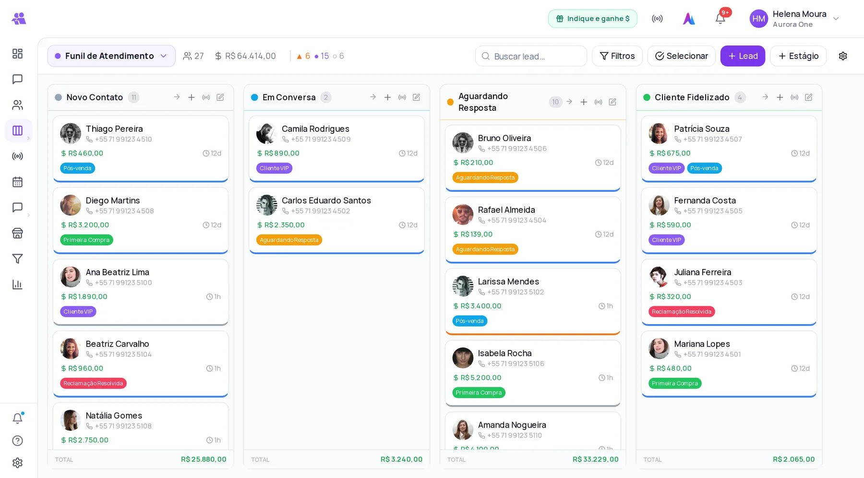
Task: Open the broadcast sidebar item
Action: click(x=17, y=156)
